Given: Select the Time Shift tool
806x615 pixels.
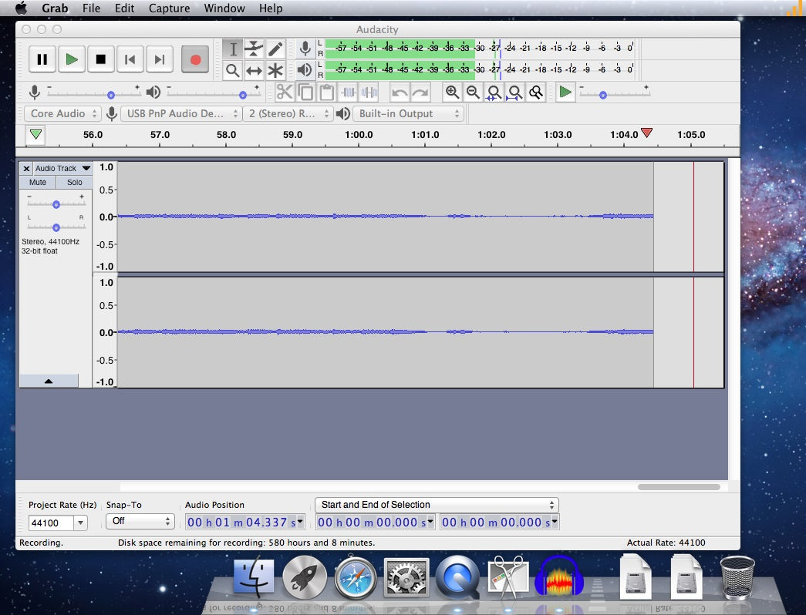Looking at the screenshot, I should coord(254,71).
